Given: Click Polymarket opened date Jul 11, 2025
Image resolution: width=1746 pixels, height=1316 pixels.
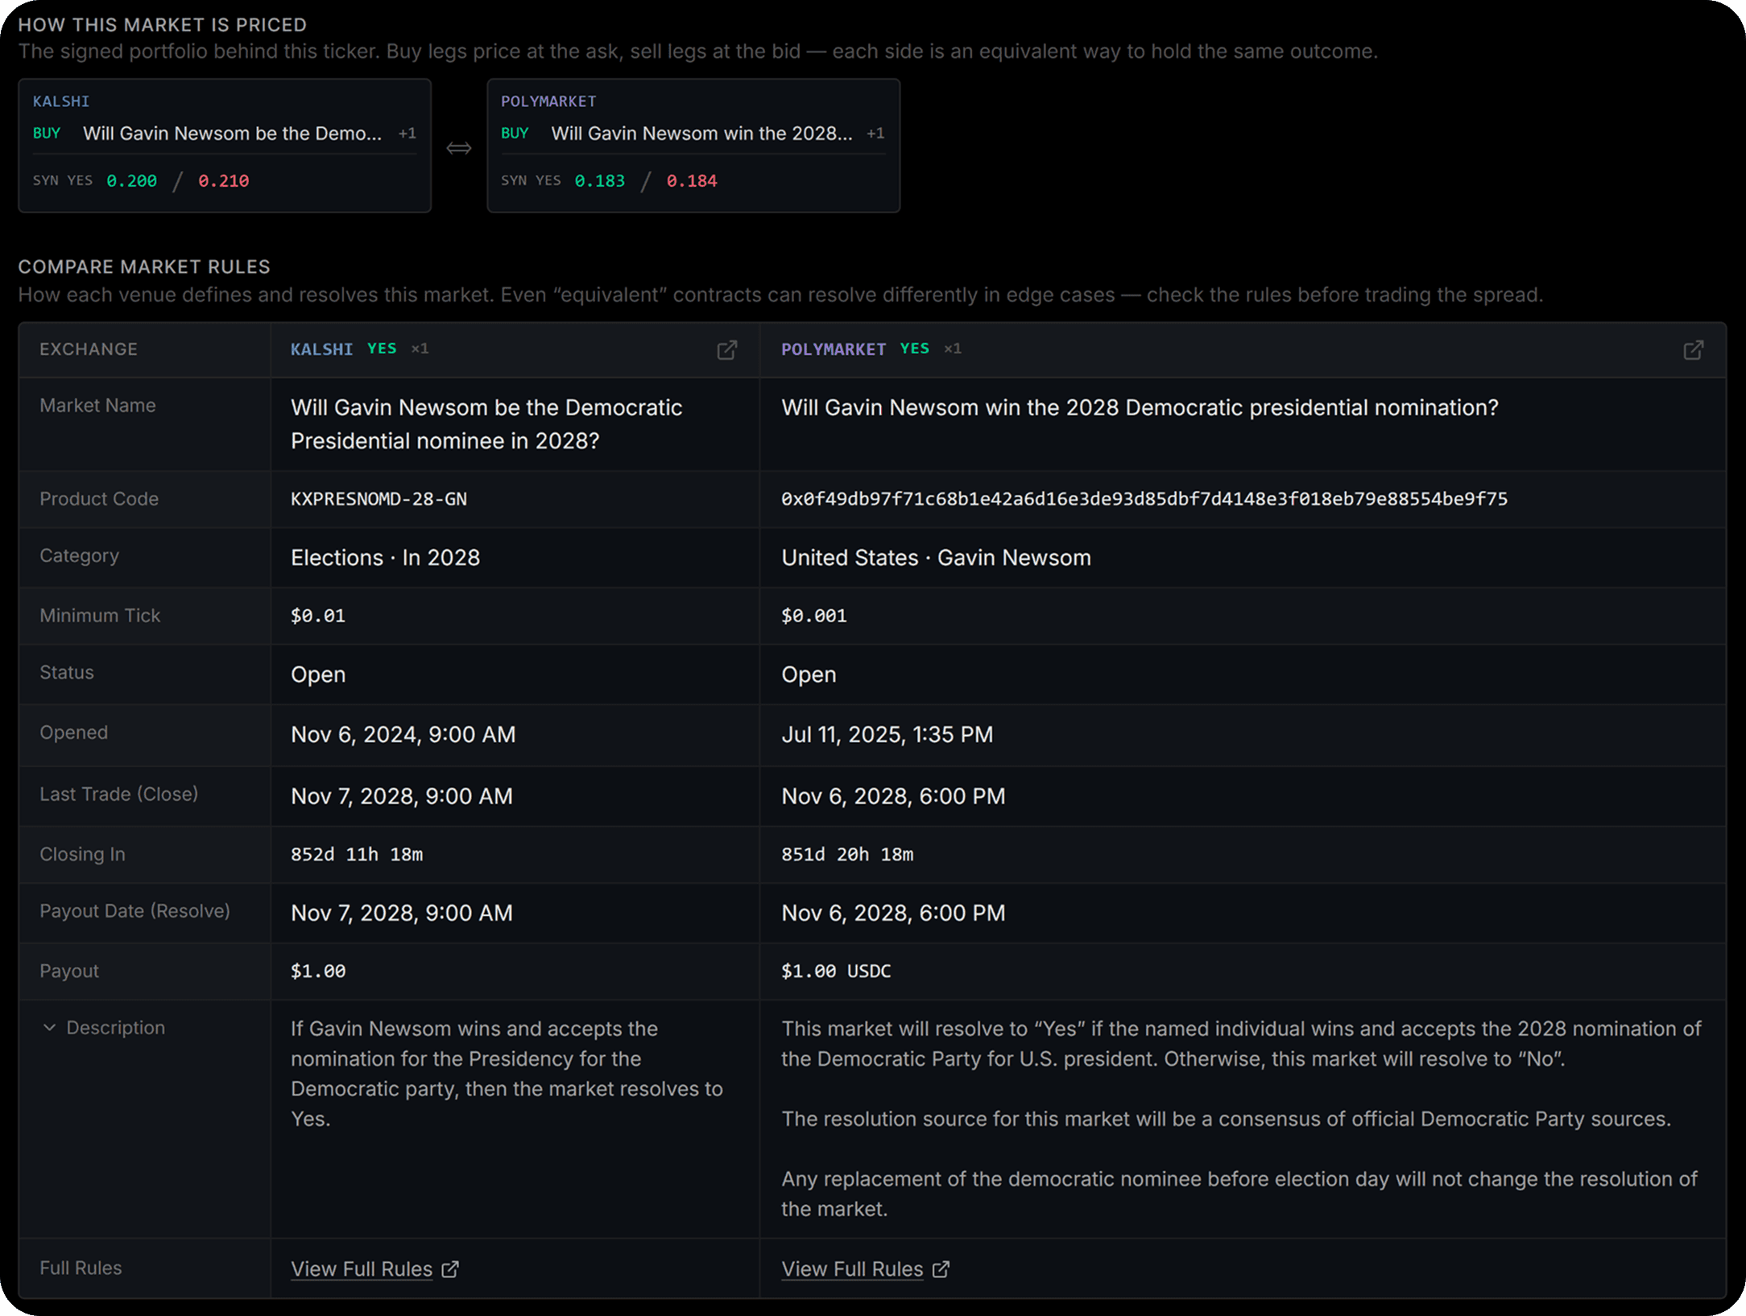Looking at the screenshot, I should [887, 735].
